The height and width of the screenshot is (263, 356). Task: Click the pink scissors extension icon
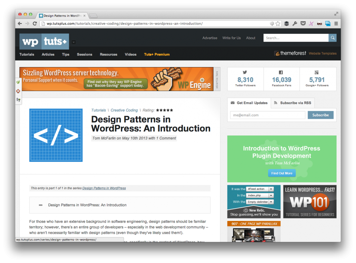point(311,24)
